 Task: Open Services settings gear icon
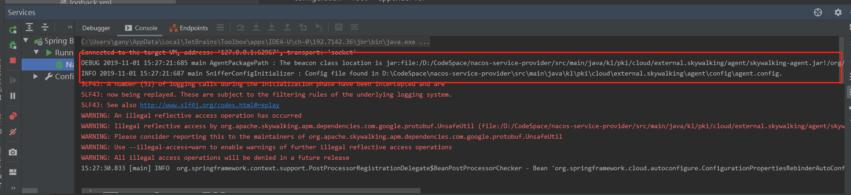point(838,12)
